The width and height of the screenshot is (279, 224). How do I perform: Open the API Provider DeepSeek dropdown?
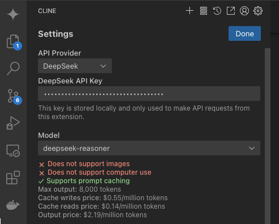tap(75, 66)
